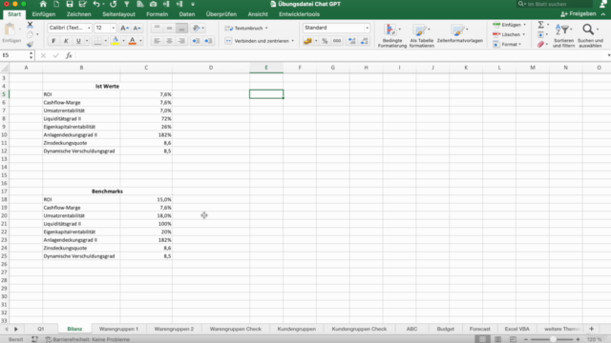
Task: Toggle Textumbruch wrap text
Action: 245,28
